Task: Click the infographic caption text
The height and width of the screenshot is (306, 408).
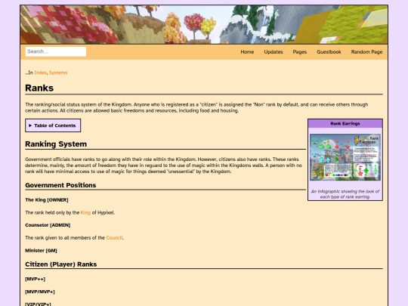Action: tap(345, 194)
